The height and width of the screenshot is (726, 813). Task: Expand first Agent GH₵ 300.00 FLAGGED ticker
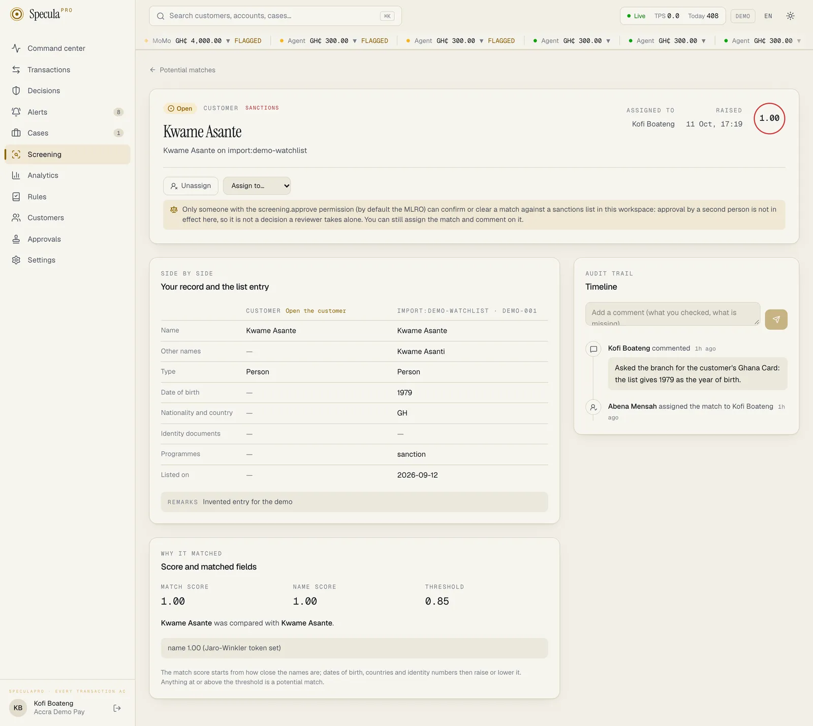pos(334,41)
